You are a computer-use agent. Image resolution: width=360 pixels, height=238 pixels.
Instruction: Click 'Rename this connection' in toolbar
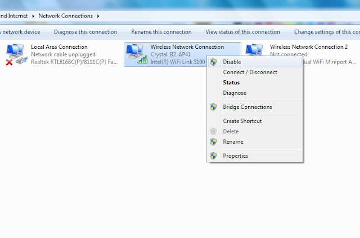(161, 32)
